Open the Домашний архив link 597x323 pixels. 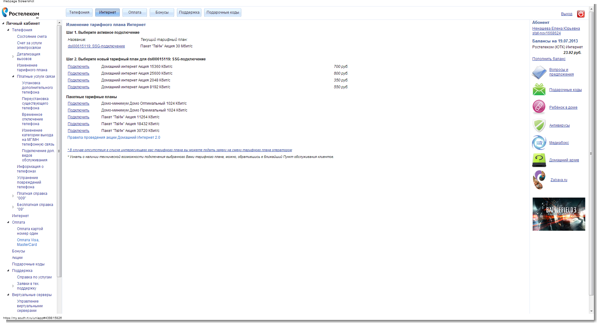pyautogui.click(x=564, y=160)
